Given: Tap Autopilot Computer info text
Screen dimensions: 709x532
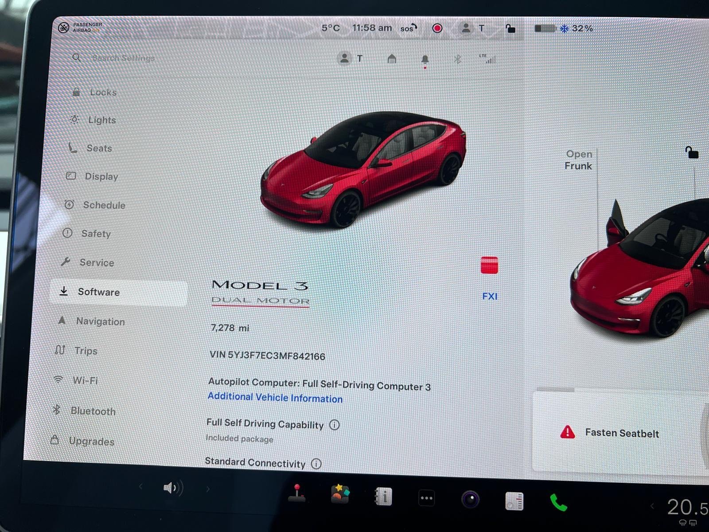Looking at the screenshot, I should point(319,384).
